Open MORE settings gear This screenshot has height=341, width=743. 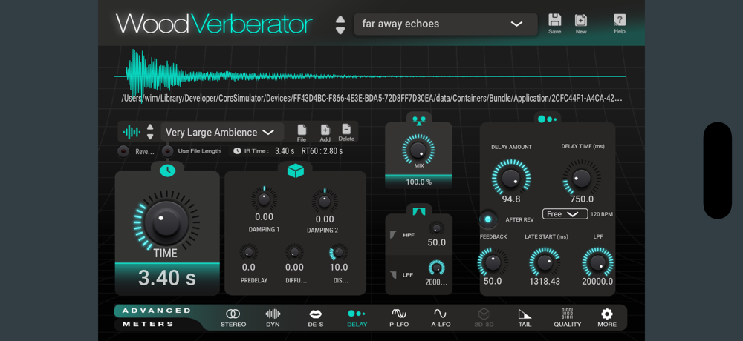point(607,318)
